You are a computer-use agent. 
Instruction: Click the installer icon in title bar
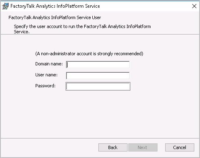click(5, 6)
